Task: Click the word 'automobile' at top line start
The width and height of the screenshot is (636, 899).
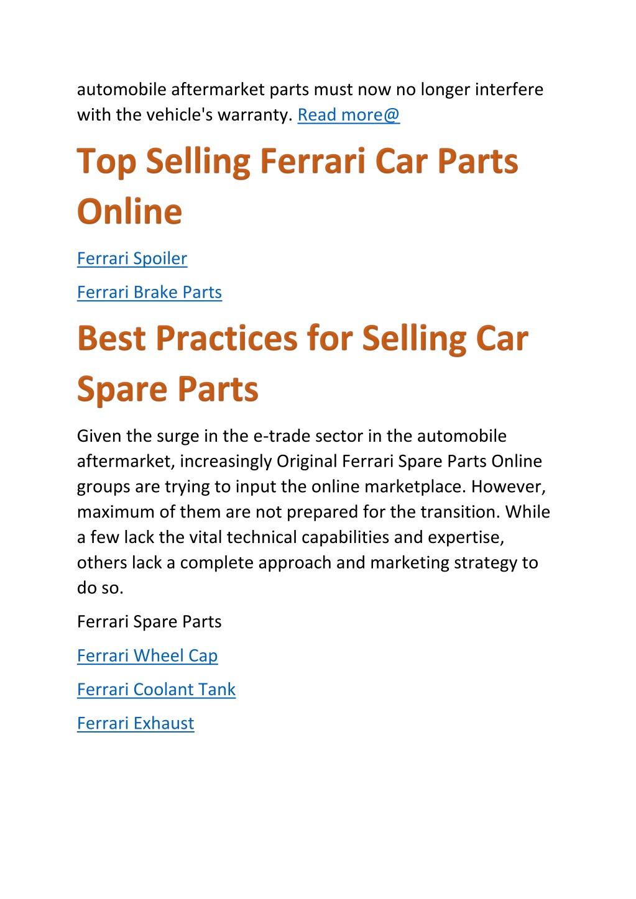Action: tap(122, 89)
